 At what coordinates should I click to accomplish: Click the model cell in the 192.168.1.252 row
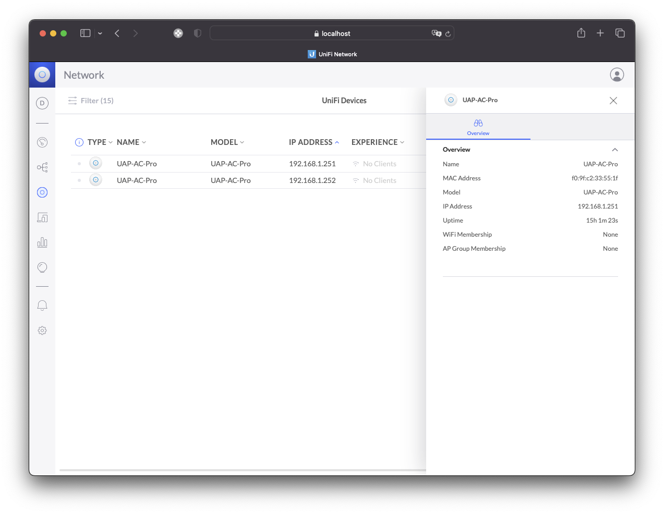pos(231,180)
